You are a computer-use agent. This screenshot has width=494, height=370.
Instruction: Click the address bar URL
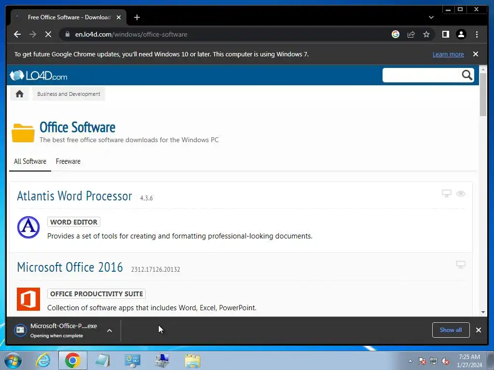[x=131, y=34]
